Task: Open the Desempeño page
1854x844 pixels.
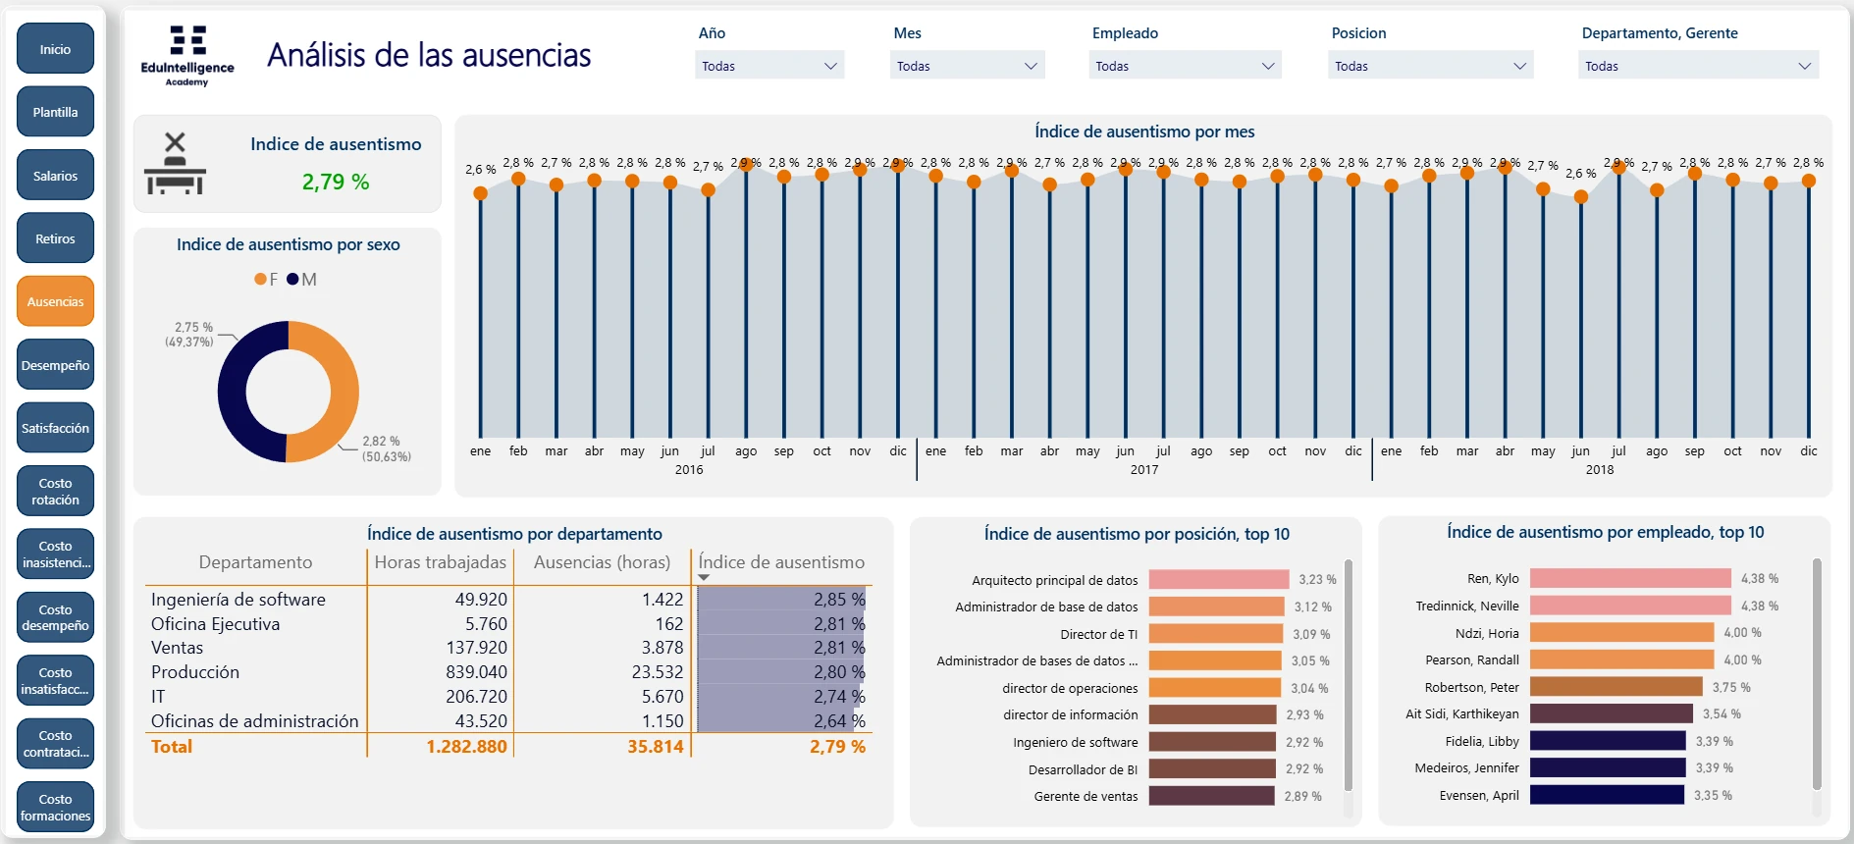Action: (x=55, y=365)
